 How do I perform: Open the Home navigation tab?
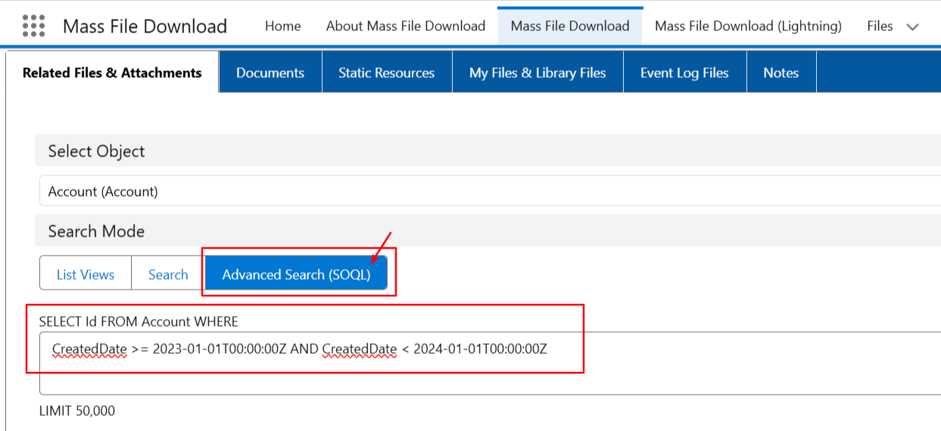pyautogui.click(x=282, y=26)
